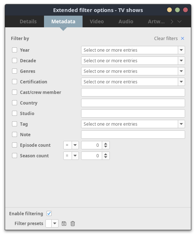Increase the Episode count value
Screen dimensions: 196x236
(x=106, y=143)
